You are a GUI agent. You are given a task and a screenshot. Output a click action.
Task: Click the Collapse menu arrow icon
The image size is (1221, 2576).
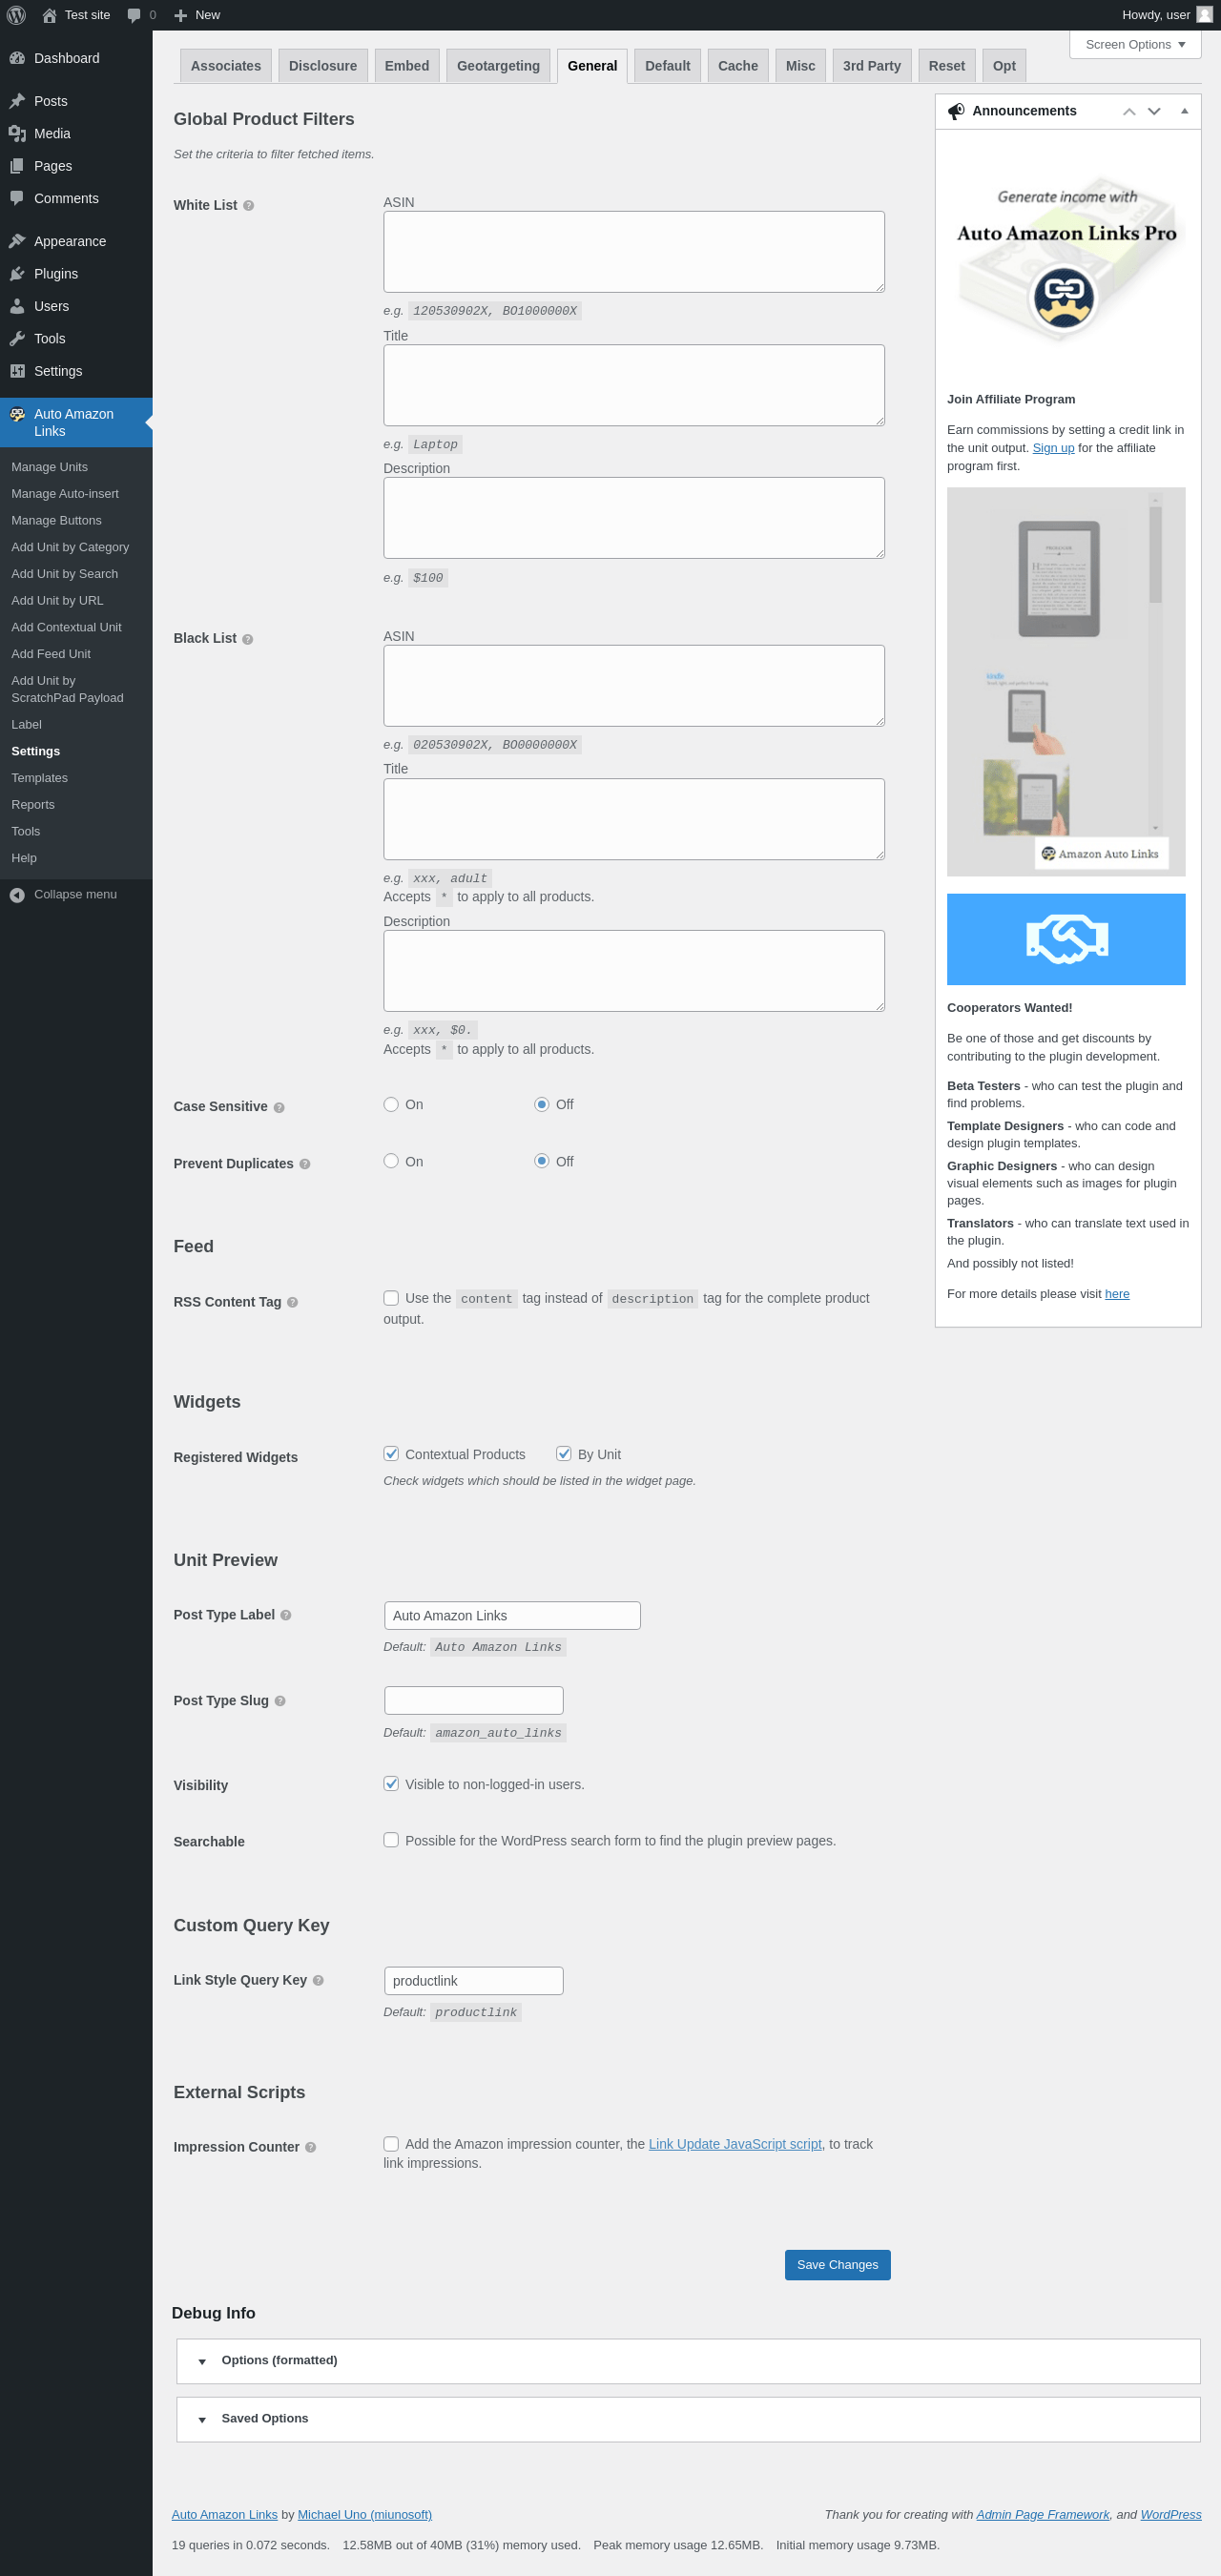coord(17,895)
